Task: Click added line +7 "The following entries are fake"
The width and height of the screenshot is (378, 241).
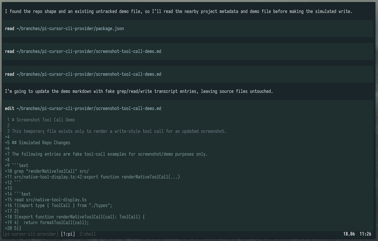Action: 106,154
